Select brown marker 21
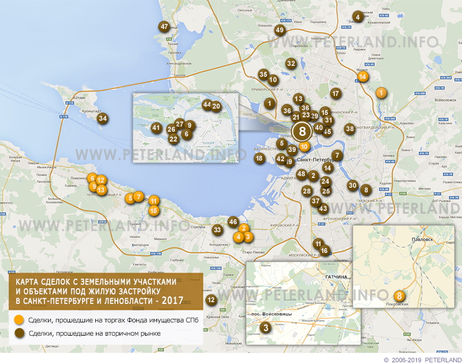Viewport: 462px width, 364px height. (x=296, y=117)
